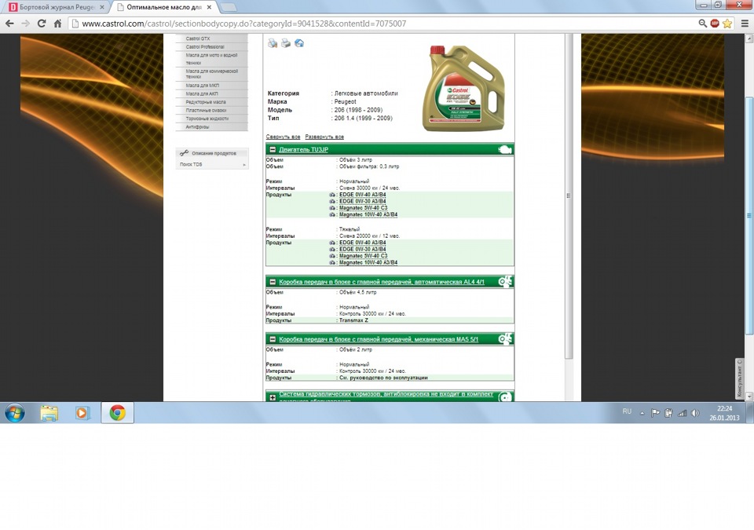Bookmark this page with the star
Viewport: 754px width, 530px height.
click(x=727, y=23)
